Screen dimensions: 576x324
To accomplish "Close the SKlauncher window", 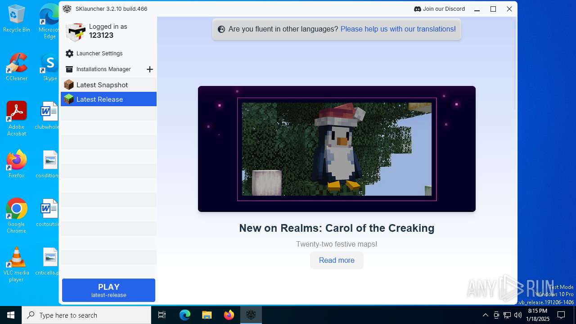I will [509, 9].
